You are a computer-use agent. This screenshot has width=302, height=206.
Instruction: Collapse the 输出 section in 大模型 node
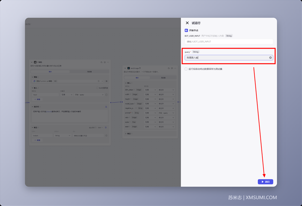32,127
